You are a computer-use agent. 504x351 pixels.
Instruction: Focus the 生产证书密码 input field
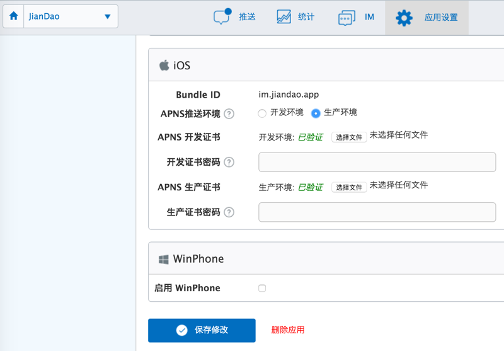pyautogui.click(x=377, y=212)
